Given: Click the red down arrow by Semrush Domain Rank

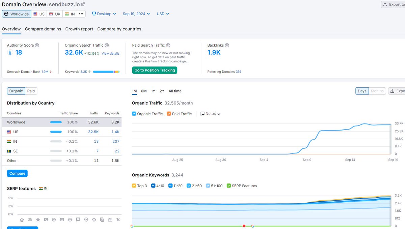Looking at the screenshot, I should [51, 72].
